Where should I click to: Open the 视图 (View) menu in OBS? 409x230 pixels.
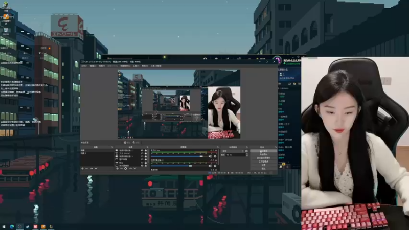point(102,66)
